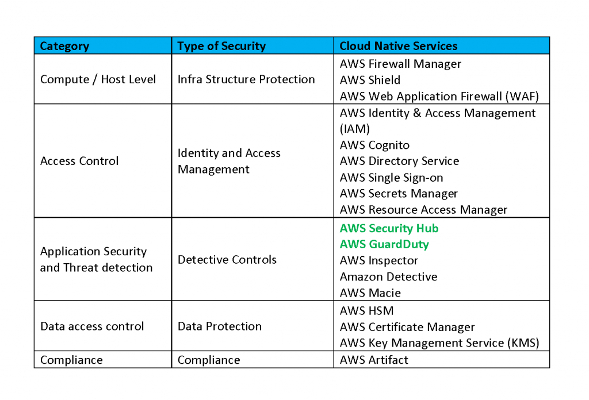Select the AWS GuardDuty green text
The width and height of the screenshot is (589, 400).
point(384,244)
